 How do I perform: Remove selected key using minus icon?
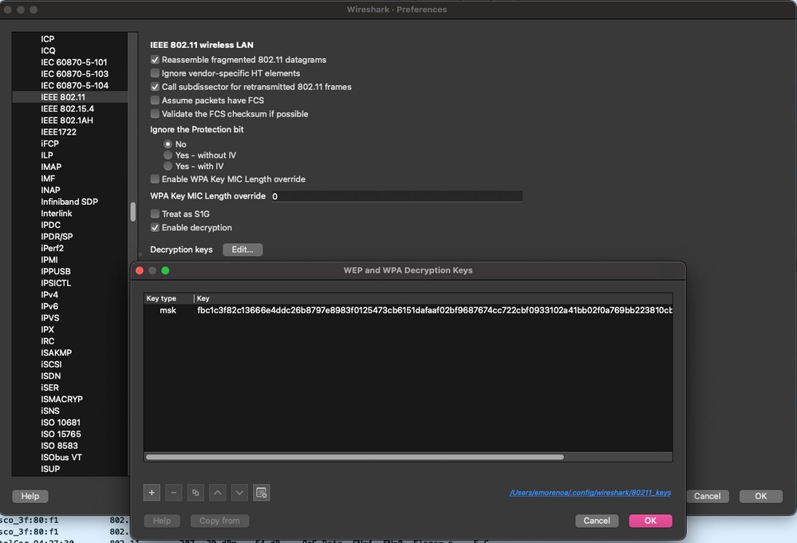click(x=173, y=492)
